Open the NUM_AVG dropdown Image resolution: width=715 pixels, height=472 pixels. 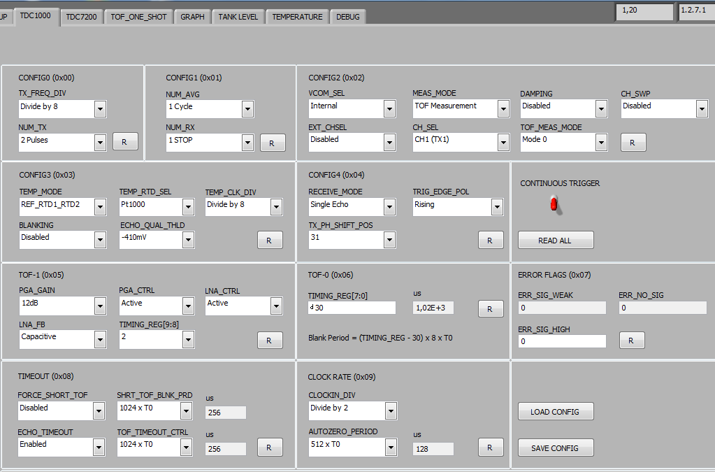pyautogui.click(x=210, y=109)
